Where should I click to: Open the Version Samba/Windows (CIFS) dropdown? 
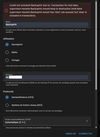coord(47,121)
